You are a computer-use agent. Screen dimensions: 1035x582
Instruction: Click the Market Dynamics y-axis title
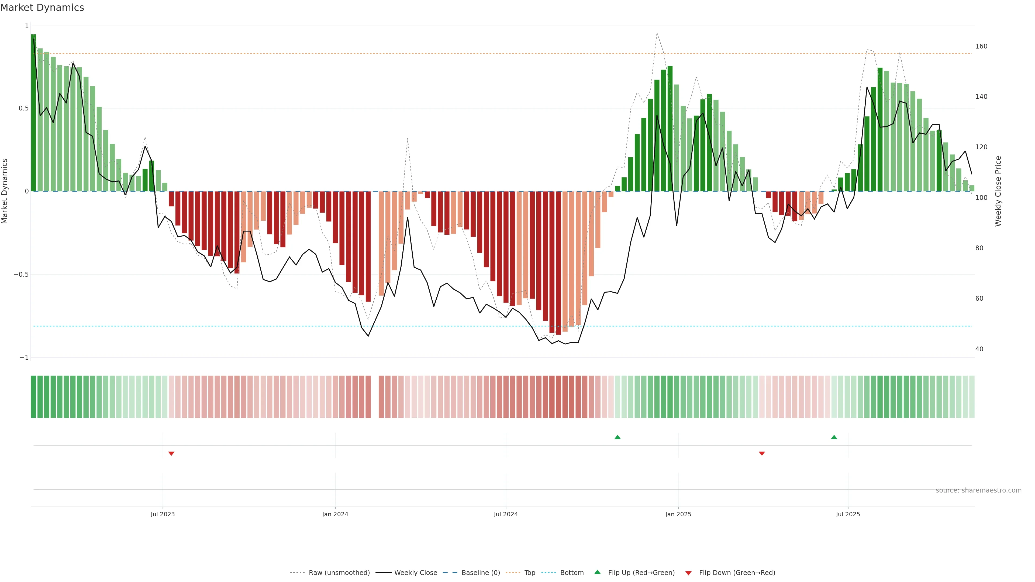pyautogui.click(x=5, y=191)
